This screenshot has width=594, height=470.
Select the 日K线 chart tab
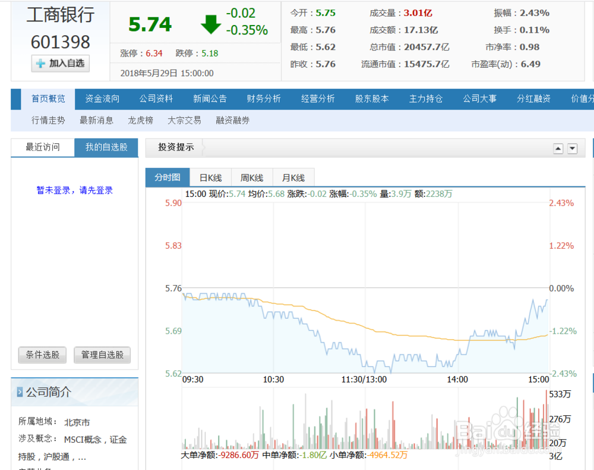point(211,177)
